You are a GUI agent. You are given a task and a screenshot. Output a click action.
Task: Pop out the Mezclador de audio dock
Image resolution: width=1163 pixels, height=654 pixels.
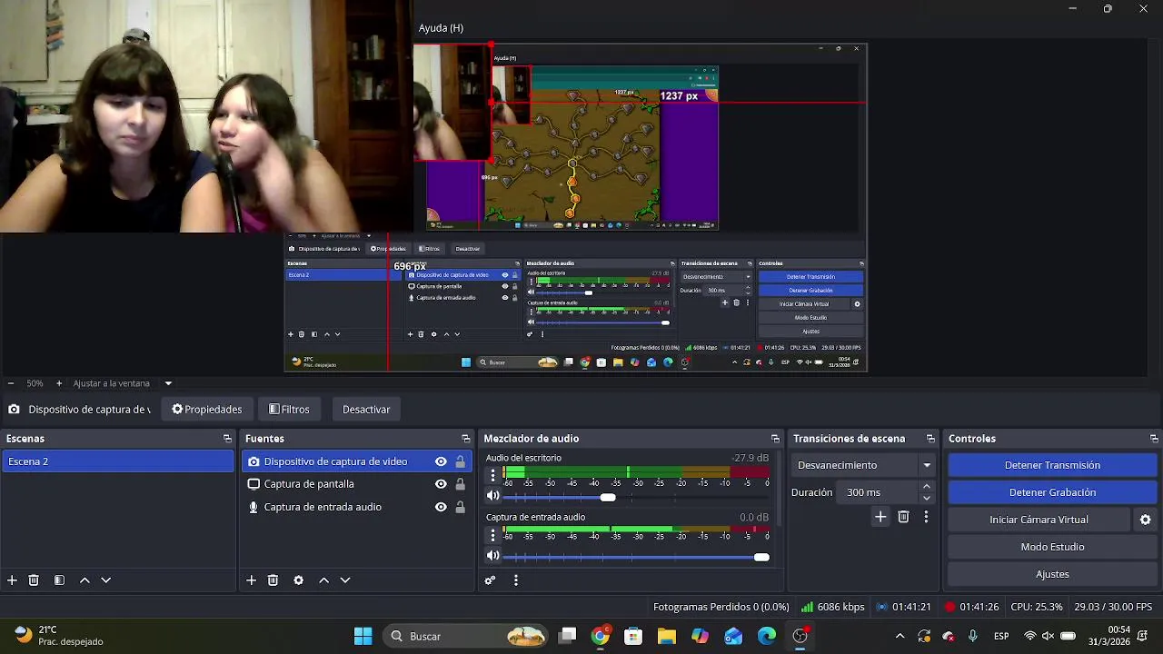coord(775,439)
